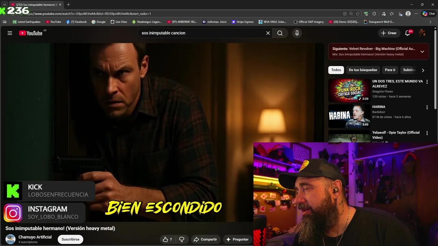Open the app install icon in address bar

point(345,14)
